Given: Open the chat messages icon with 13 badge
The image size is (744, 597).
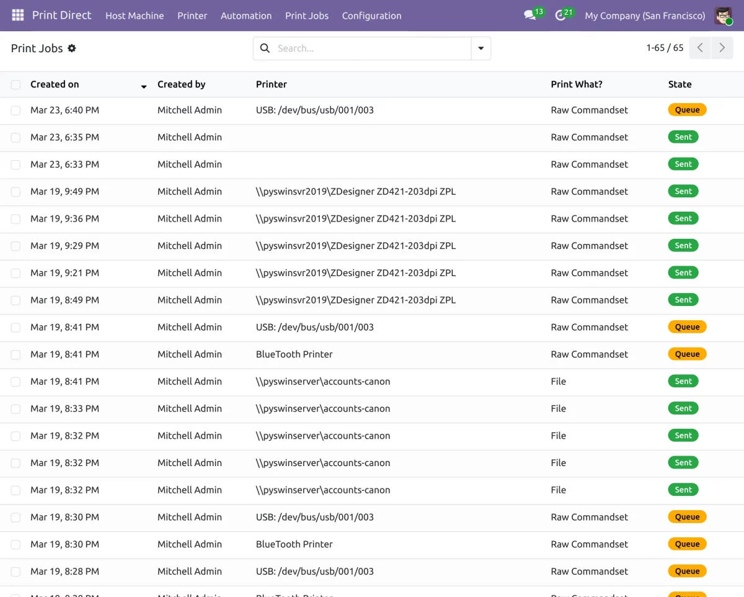Looking at the screenshot, I should (x=529, y=16).
